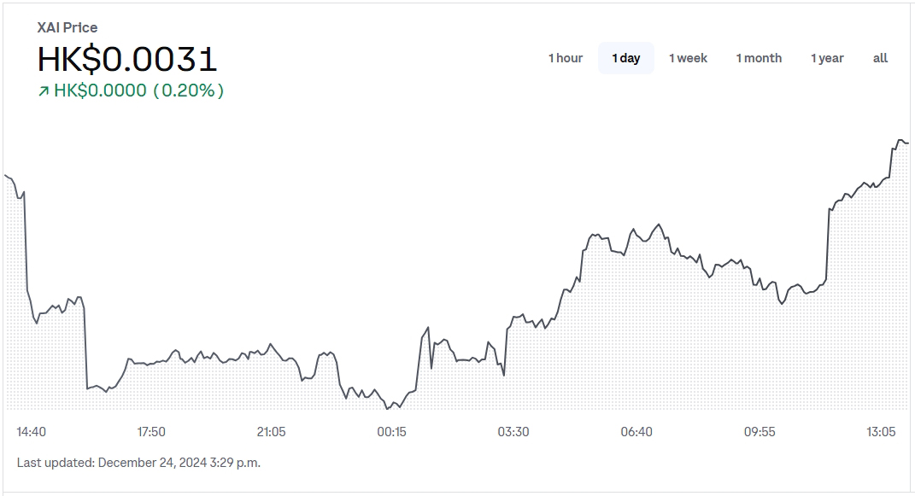Select the "1 hour" time range
The image size is (915, 496).
[565, 58]
